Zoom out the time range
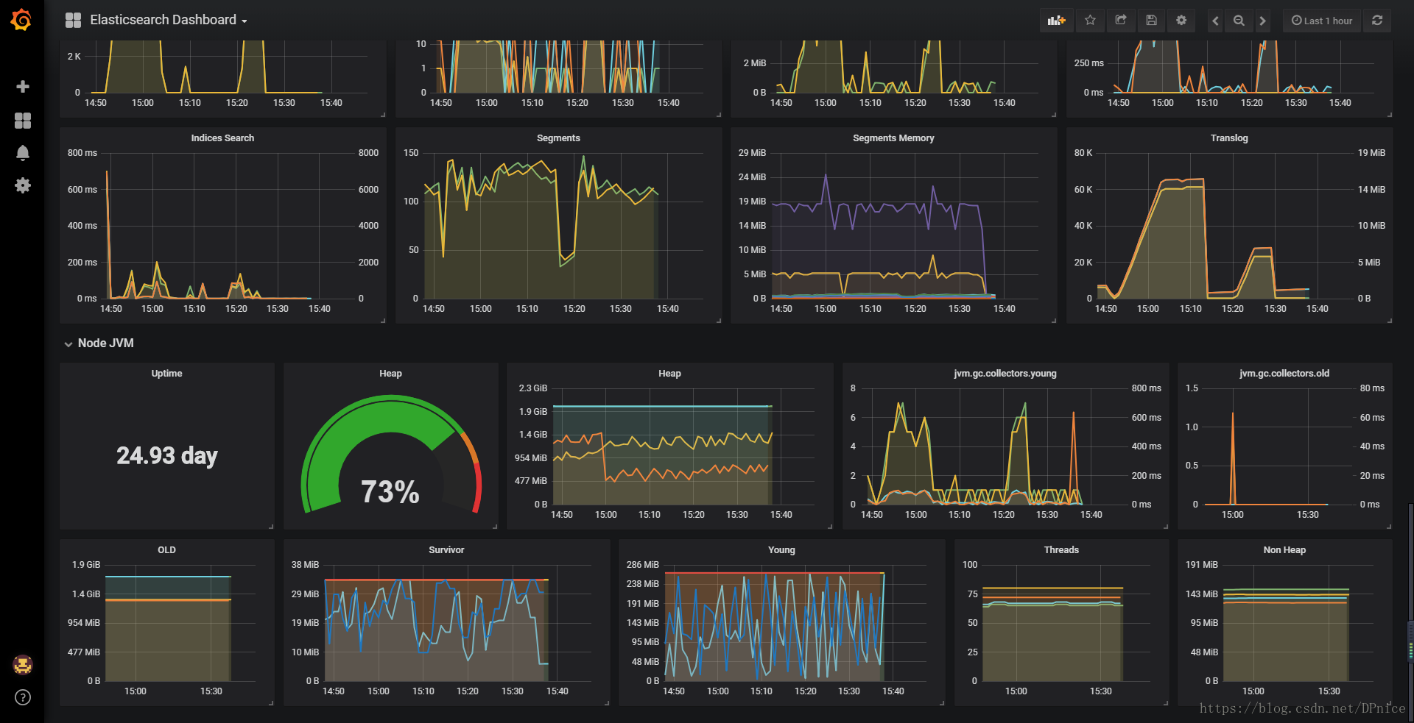 (1239, 21)
